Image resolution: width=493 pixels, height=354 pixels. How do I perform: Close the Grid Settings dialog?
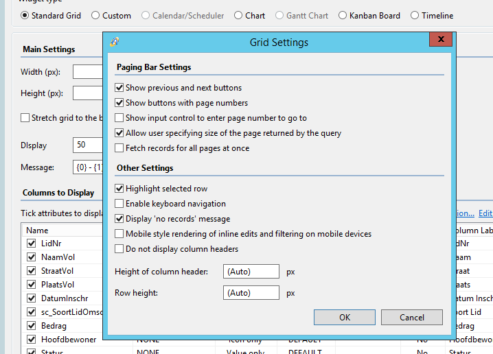[x=441, y=39]
